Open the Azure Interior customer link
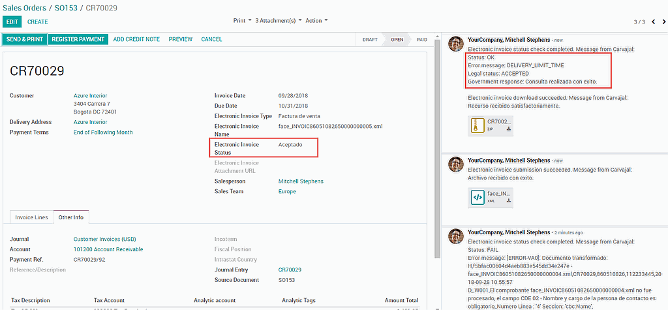This screenshot has width=668, height=310. point(90,96)
